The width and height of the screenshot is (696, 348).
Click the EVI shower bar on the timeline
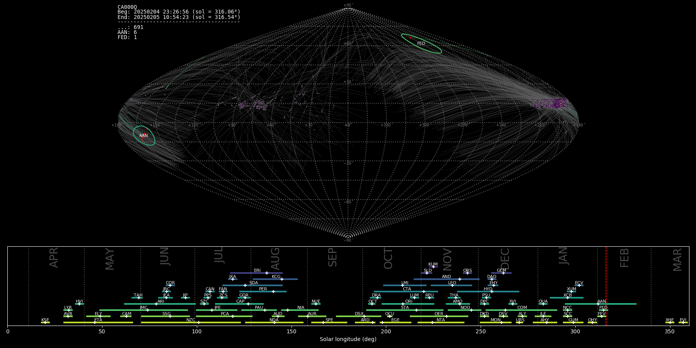pyautogui.click(x=683, y=322)
